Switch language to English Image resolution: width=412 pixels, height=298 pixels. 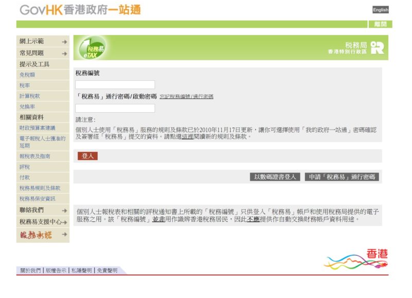tap(381, 10)
